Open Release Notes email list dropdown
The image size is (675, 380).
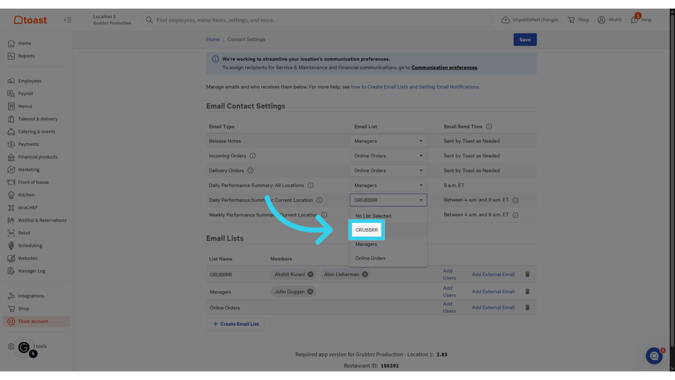click(x=388, y=141)
